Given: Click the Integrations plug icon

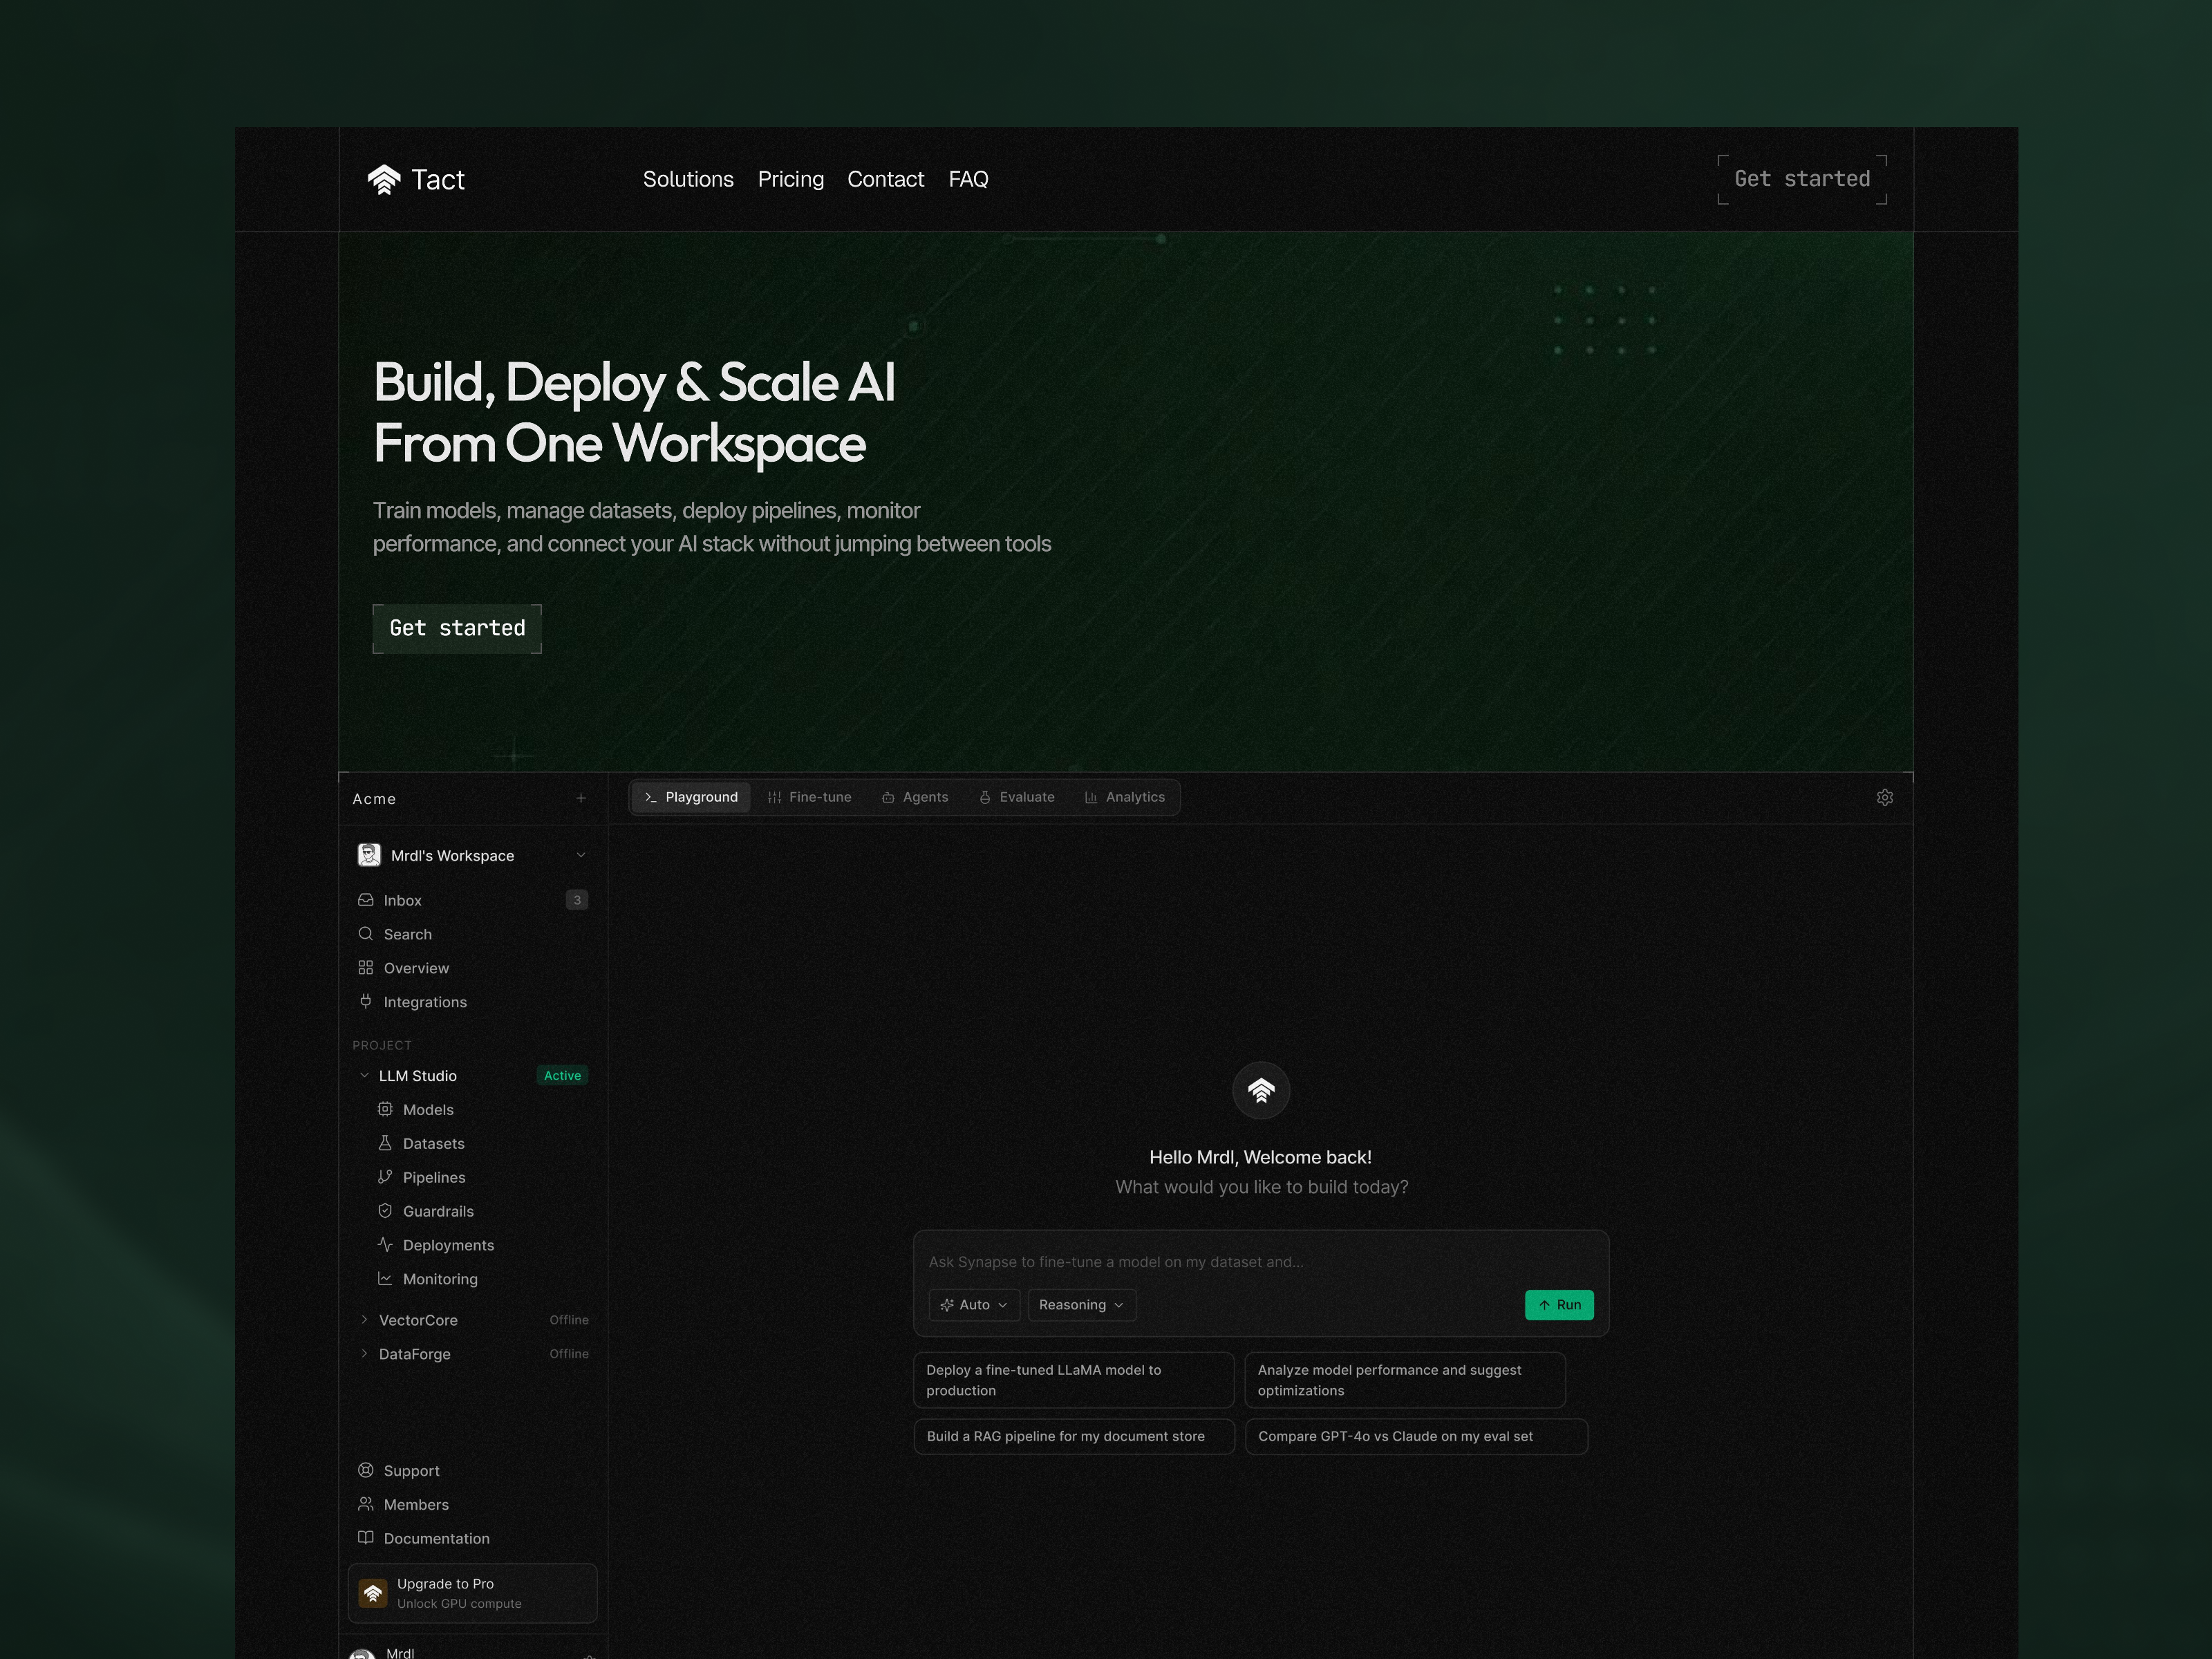Looking at the screenshot, I should (366, 1002).
